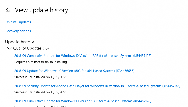Click the Quality Updates (16) label
The image size is (188, 107).
click(31, 48)
